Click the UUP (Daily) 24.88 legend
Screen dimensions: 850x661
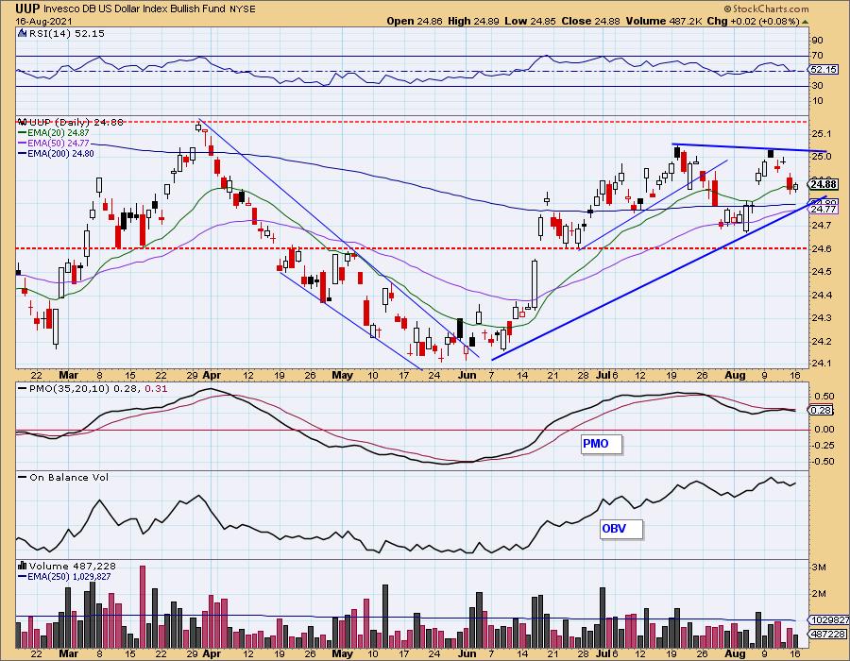click(76, 122)
